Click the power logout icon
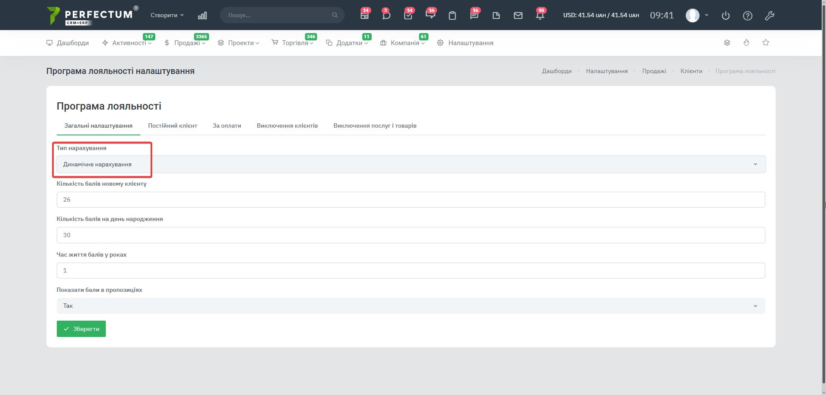This screenshot has width=826, height=395. (726, 15)
